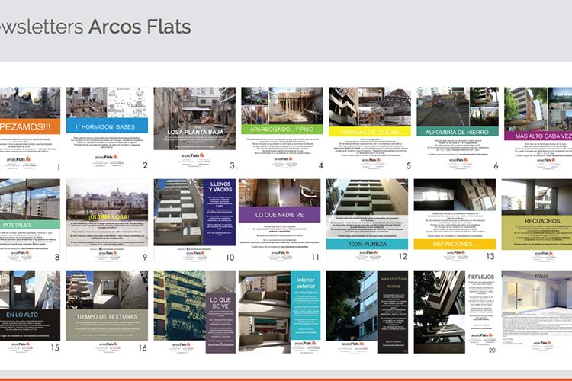Select the '100% PUREZA' newsletter thumbnail
The height and width of the screenshot is (381, 572).
tap(367, 220)
